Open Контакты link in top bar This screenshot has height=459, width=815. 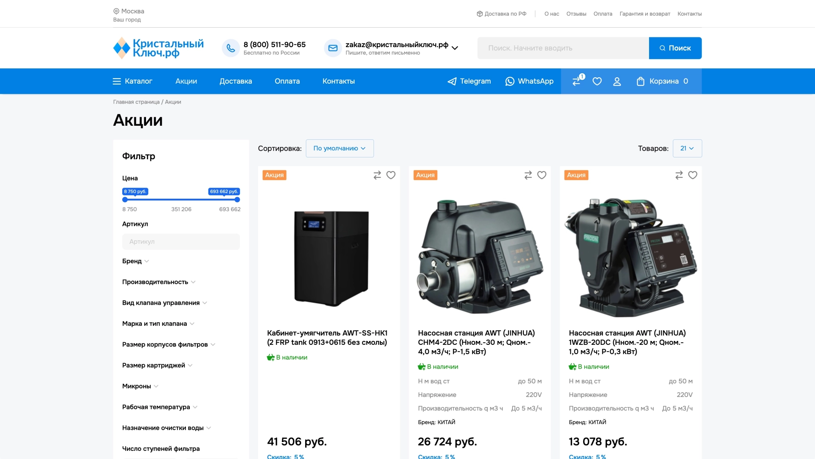pyautogui.click(x=689, y=14)
